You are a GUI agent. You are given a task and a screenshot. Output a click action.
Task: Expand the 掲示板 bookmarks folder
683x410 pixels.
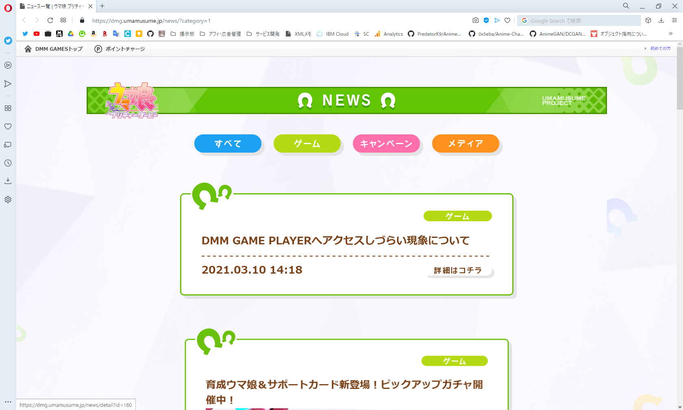tap(183, 34)
